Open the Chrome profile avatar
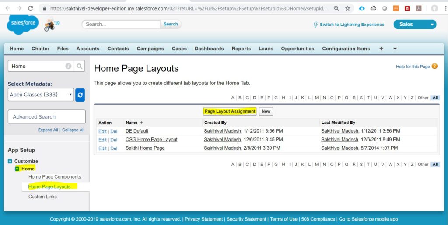 tap(434, 8)
